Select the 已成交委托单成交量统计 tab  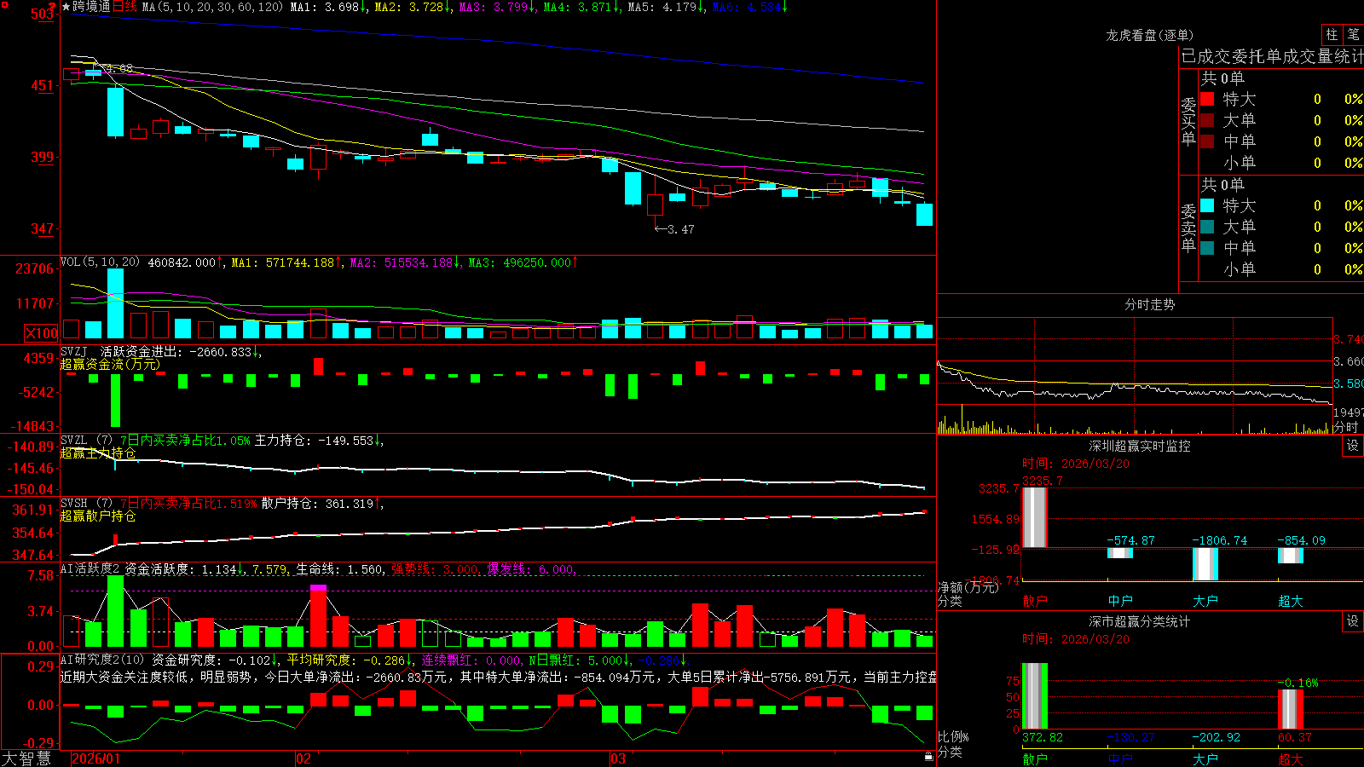tap(1272, 56)
